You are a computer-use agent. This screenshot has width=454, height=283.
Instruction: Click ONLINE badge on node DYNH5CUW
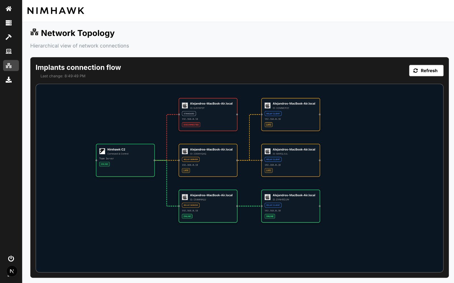[270, 216]
